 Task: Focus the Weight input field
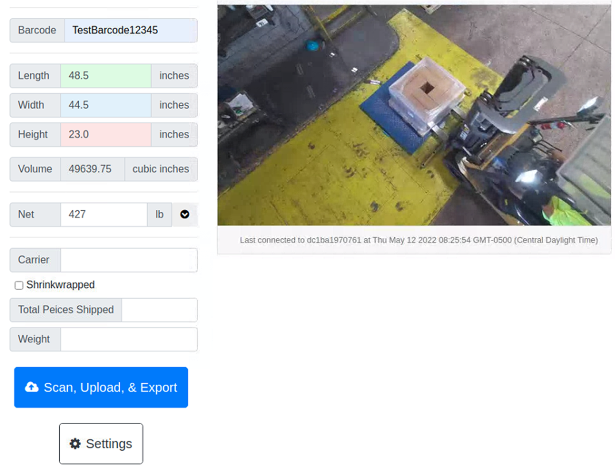(x=129, y=339)
